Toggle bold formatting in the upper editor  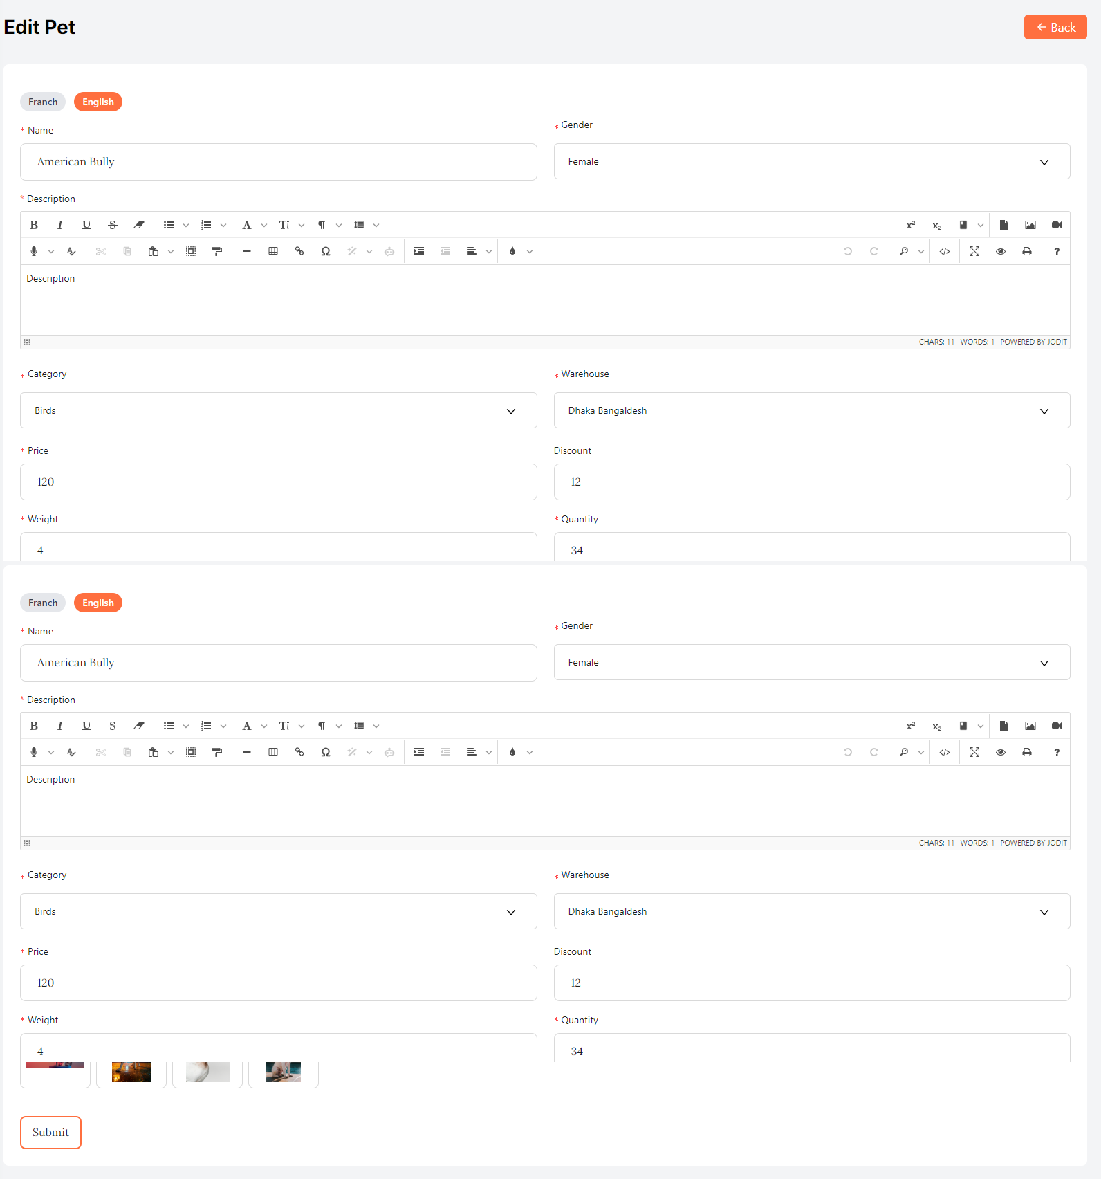[x=34, y=225]
